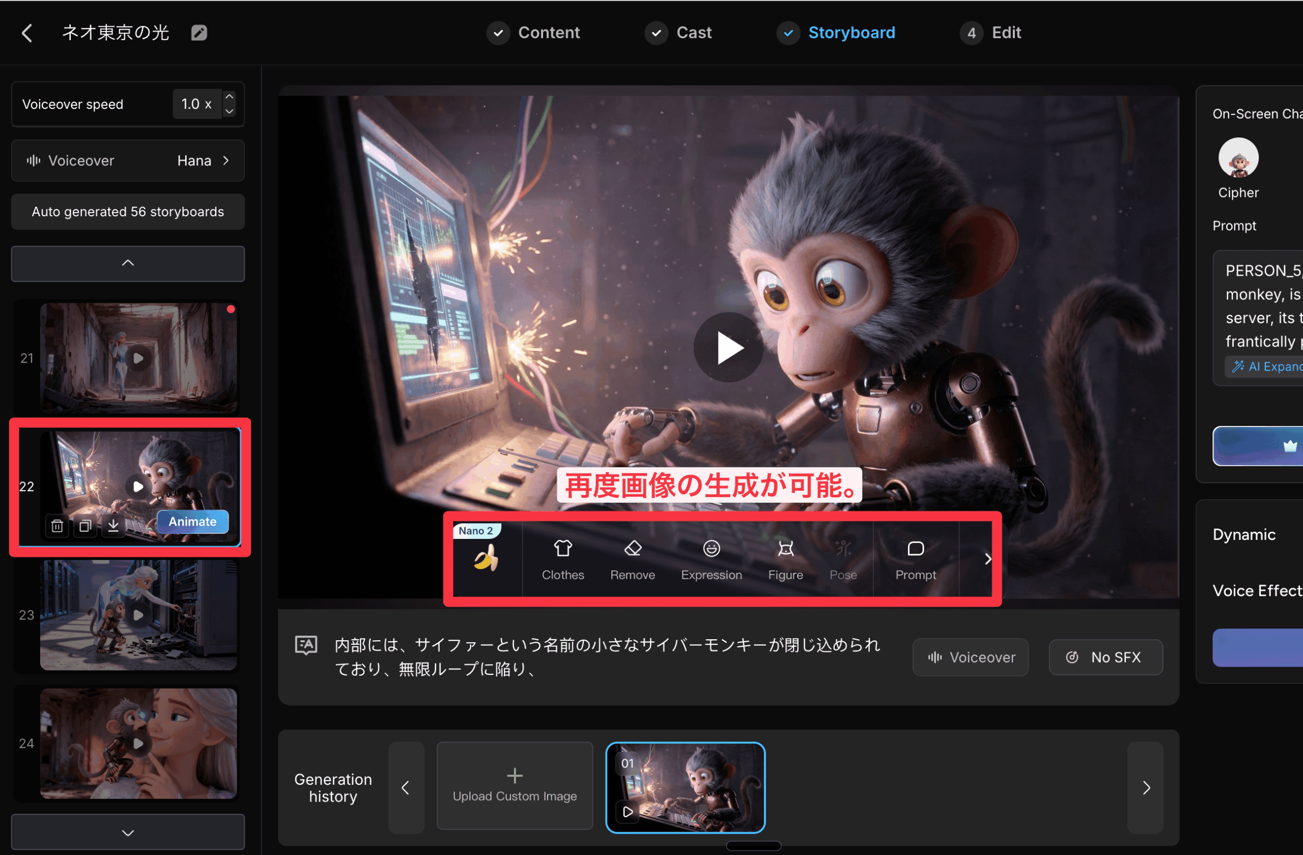Download storyboard 22 image

114,526
